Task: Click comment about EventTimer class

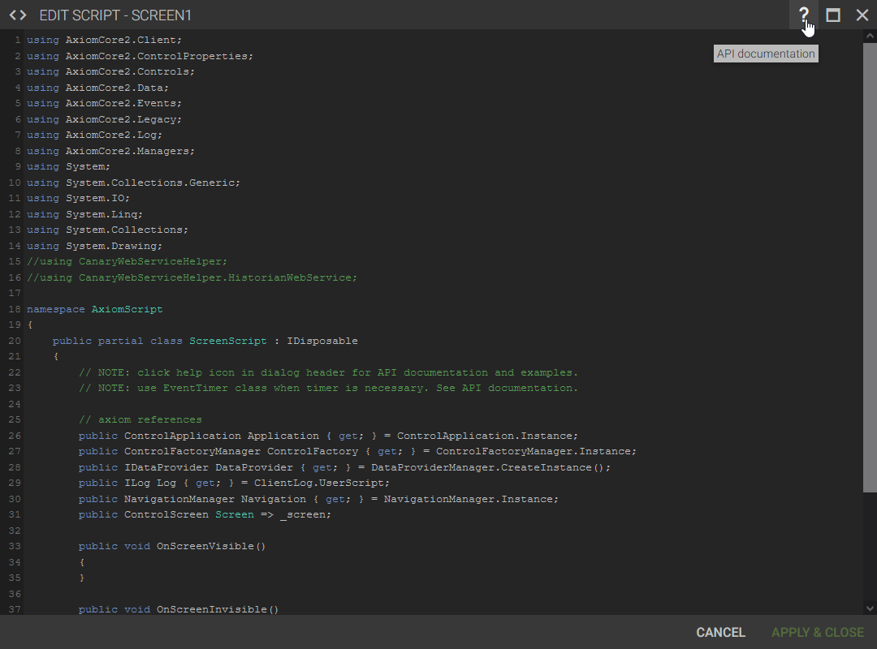Action: [x=328, y=388]
